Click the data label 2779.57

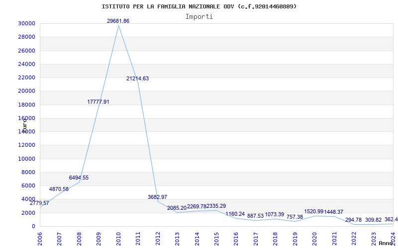pos(39,203)
